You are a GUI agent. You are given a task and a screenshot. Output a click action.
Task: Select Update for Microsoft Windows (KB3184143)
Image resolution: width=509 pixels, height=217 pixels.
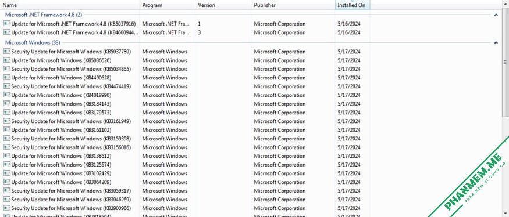(61, 104)
